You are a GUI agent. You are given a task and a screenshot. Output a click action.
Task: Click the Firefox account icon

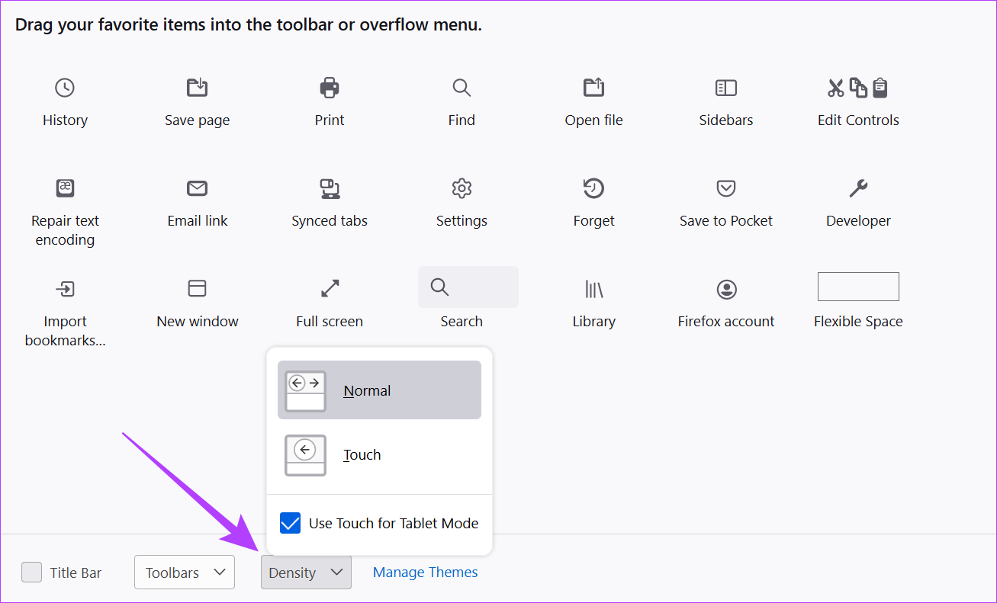[x=725, y=289]
